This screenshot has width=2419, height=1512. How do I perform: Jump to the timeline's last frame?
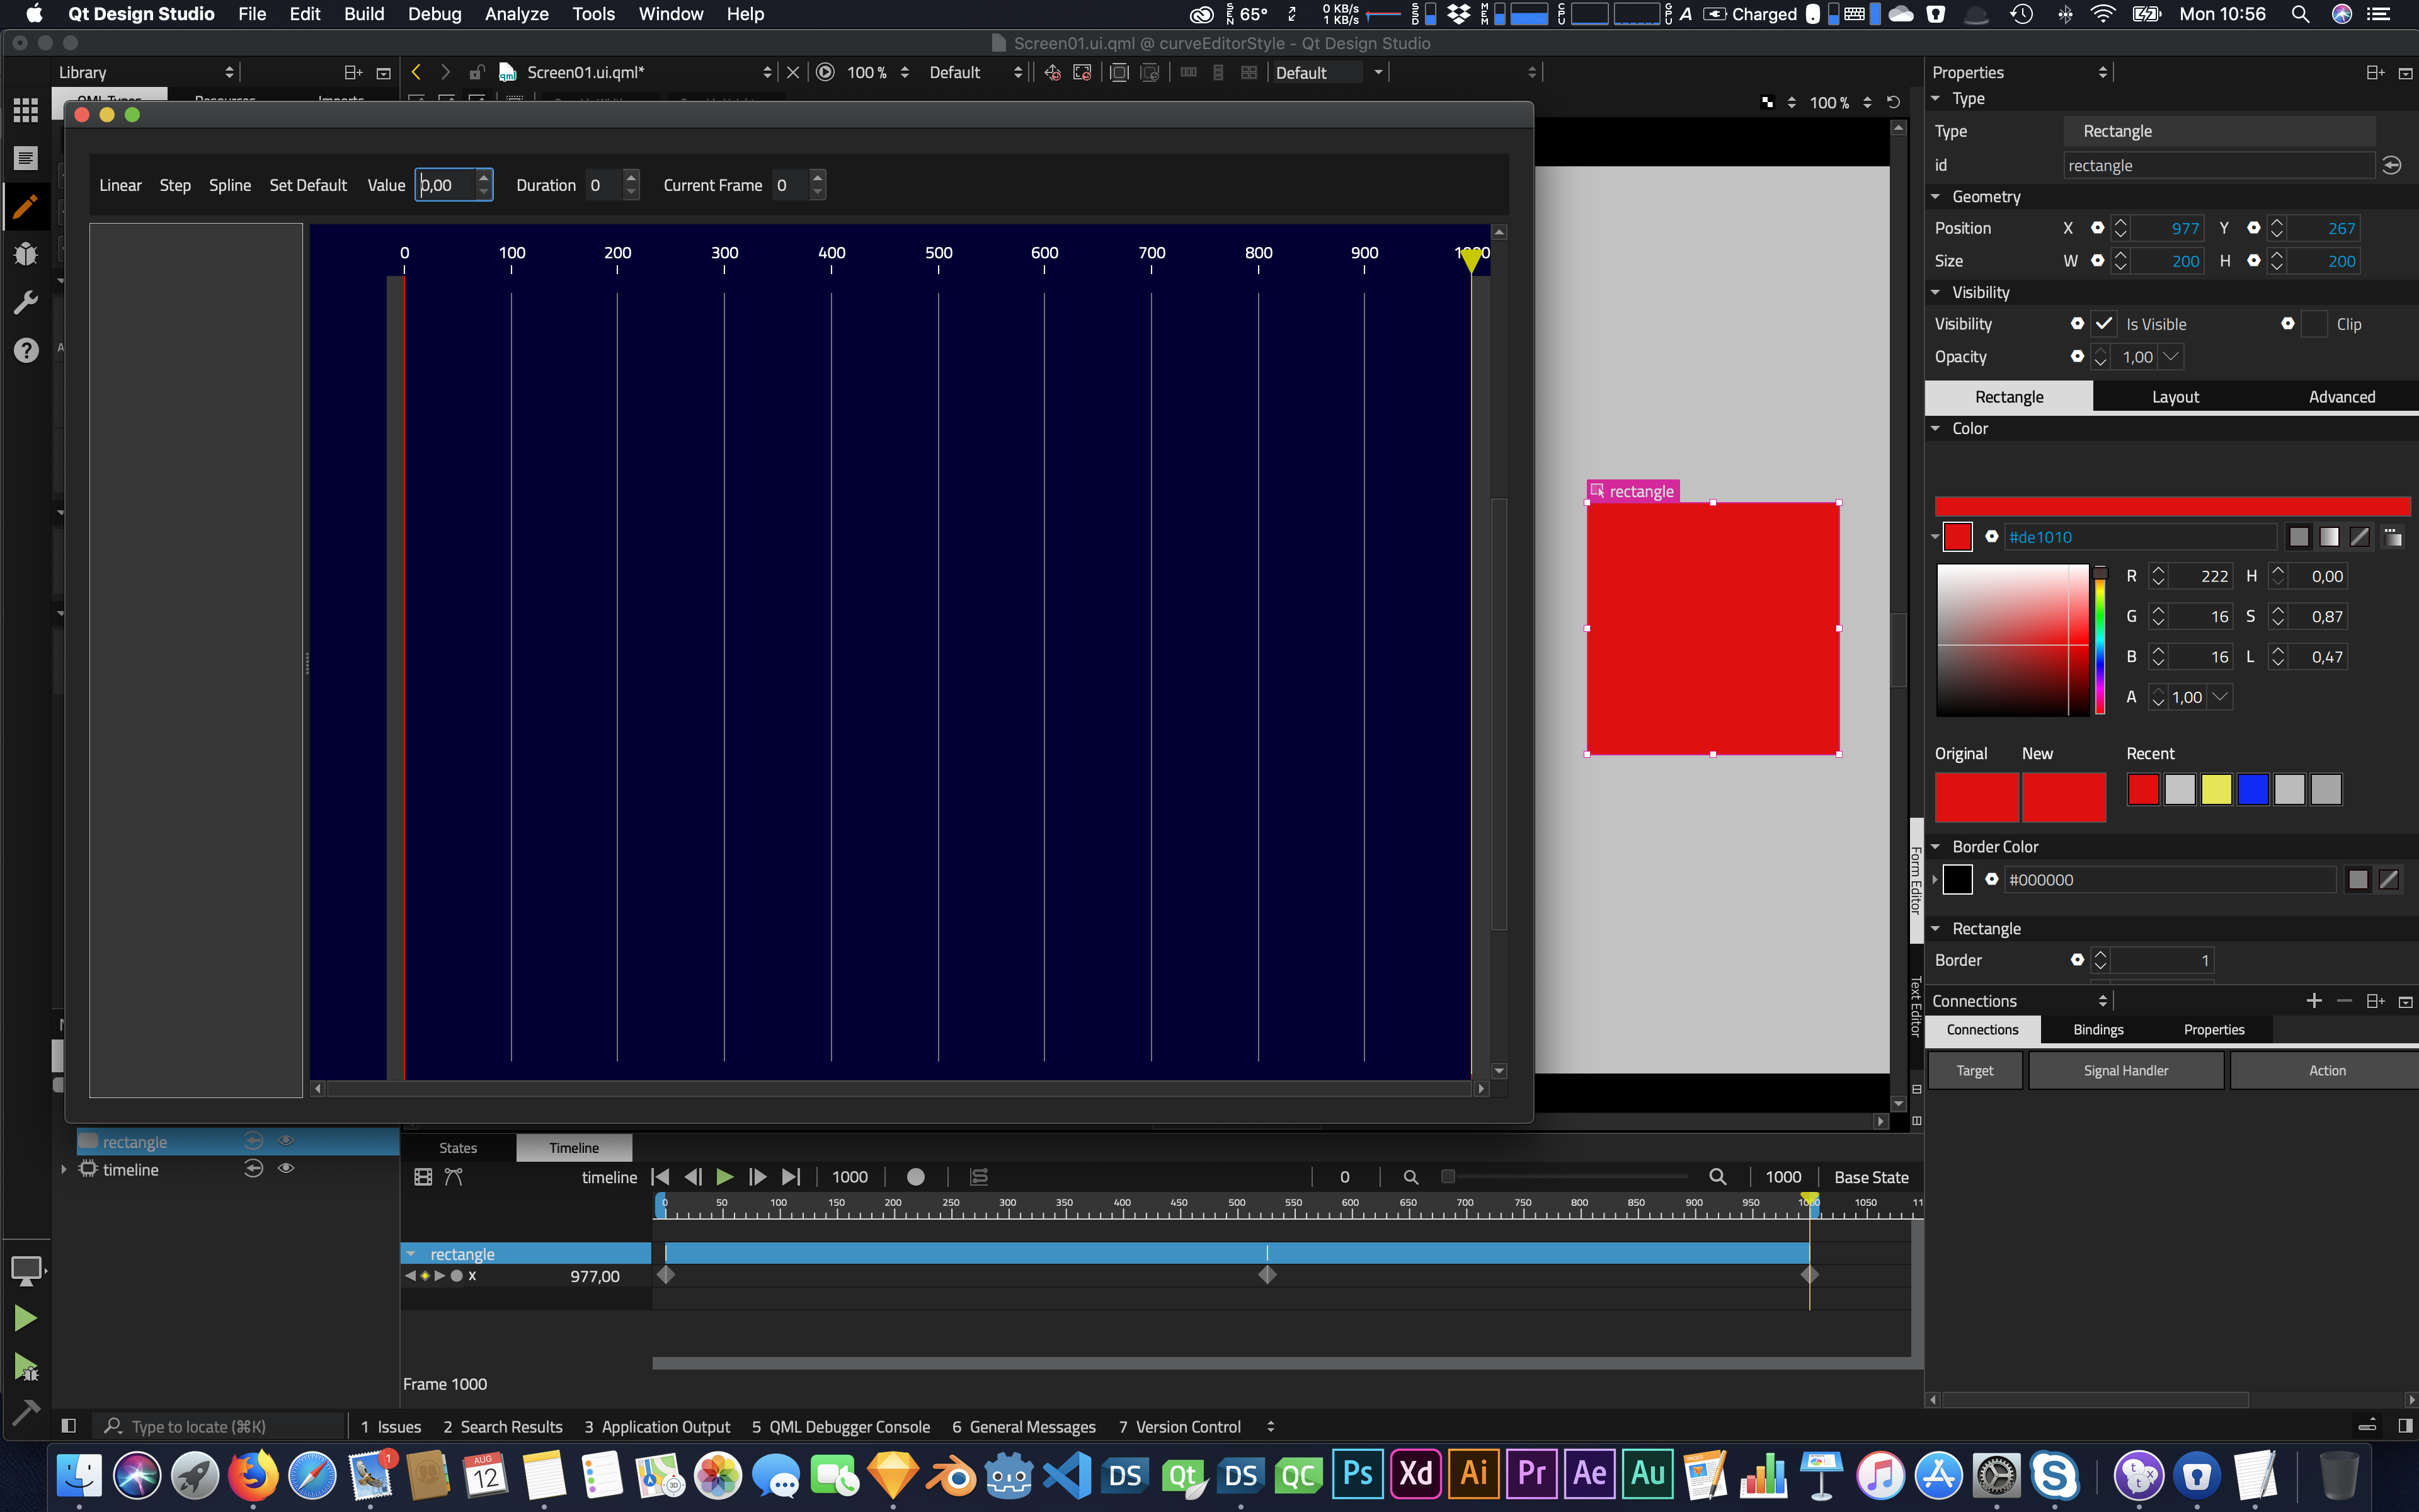[x=791, y=1177]
